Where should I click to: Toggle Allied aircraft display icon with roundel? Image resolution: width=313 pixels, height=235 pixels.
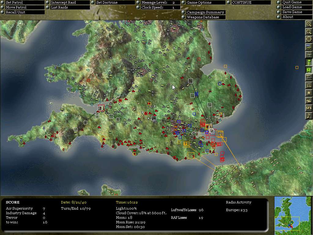pyautogui.click(x=309, y=47)
